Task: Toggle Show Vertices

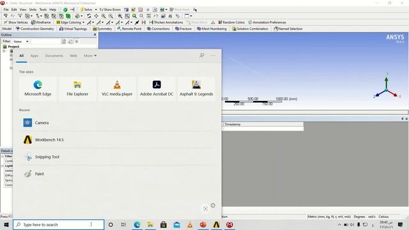Action: point(15,22)
